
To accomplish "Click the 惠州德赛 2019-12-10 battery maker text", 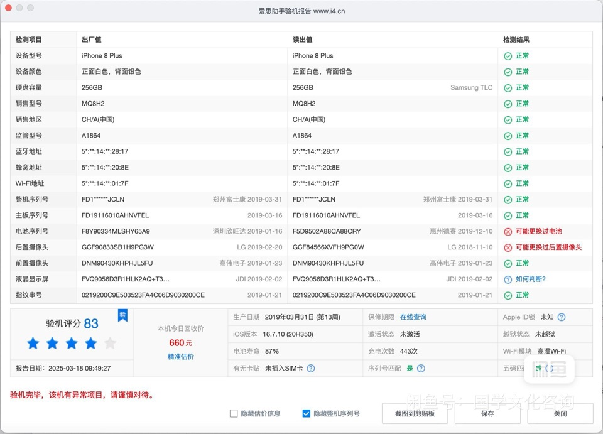I will click(x=461, y=231).
